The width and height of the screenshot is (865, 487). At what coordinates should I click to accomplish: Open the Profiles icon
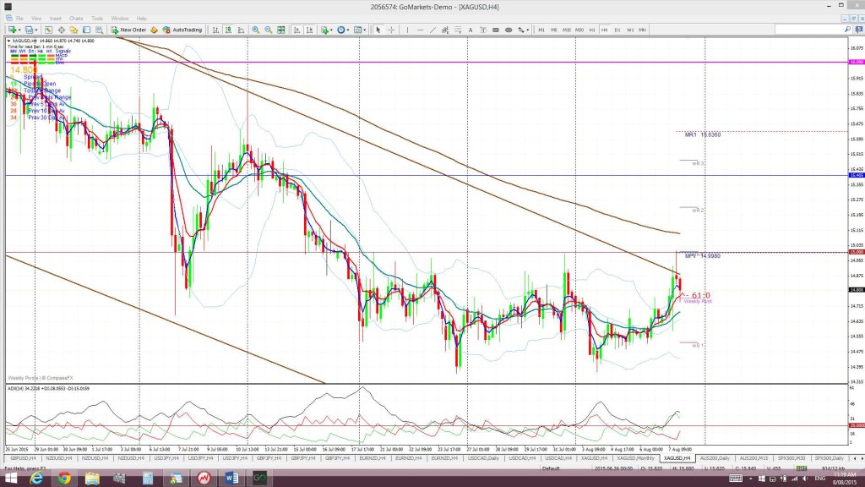[x=29, y=30]
